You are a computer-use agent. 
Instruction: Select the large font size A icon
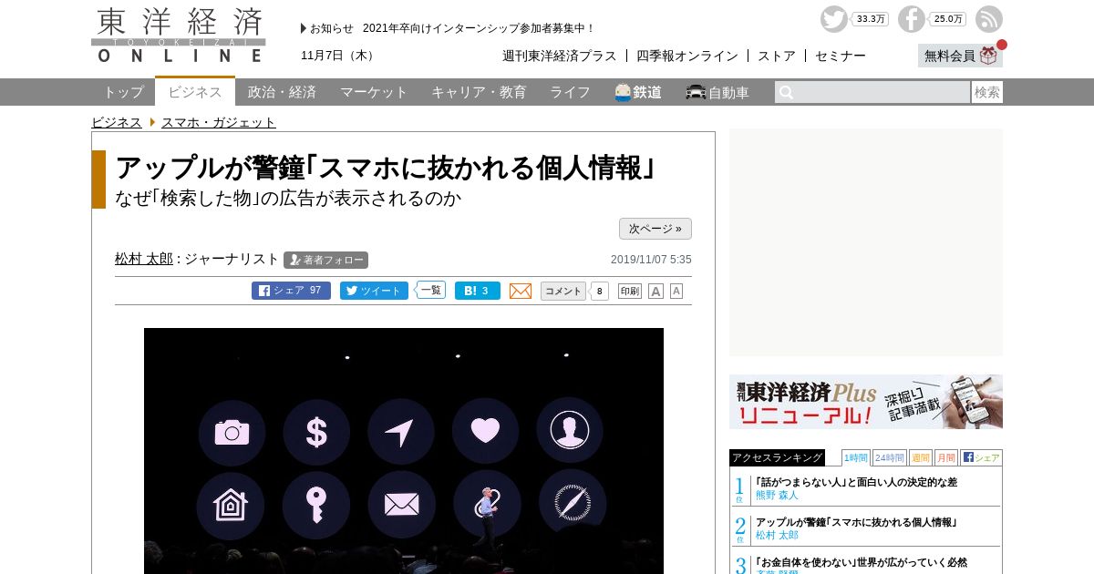(x=655, y=291)
